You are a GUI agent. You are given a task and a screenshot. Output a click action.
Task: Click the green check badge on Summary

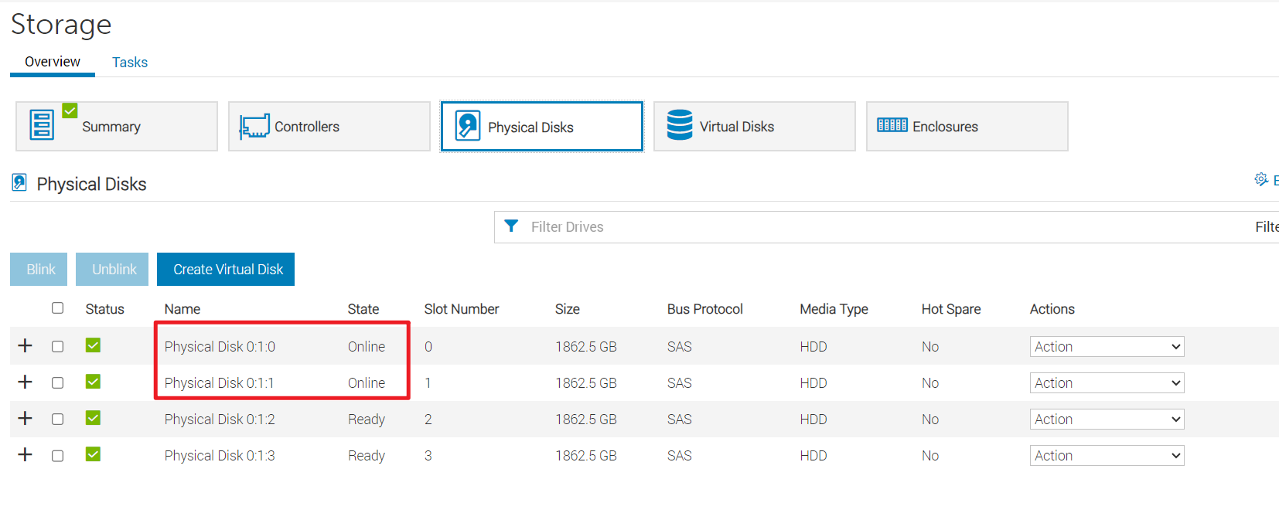click(x=70, y=110)
